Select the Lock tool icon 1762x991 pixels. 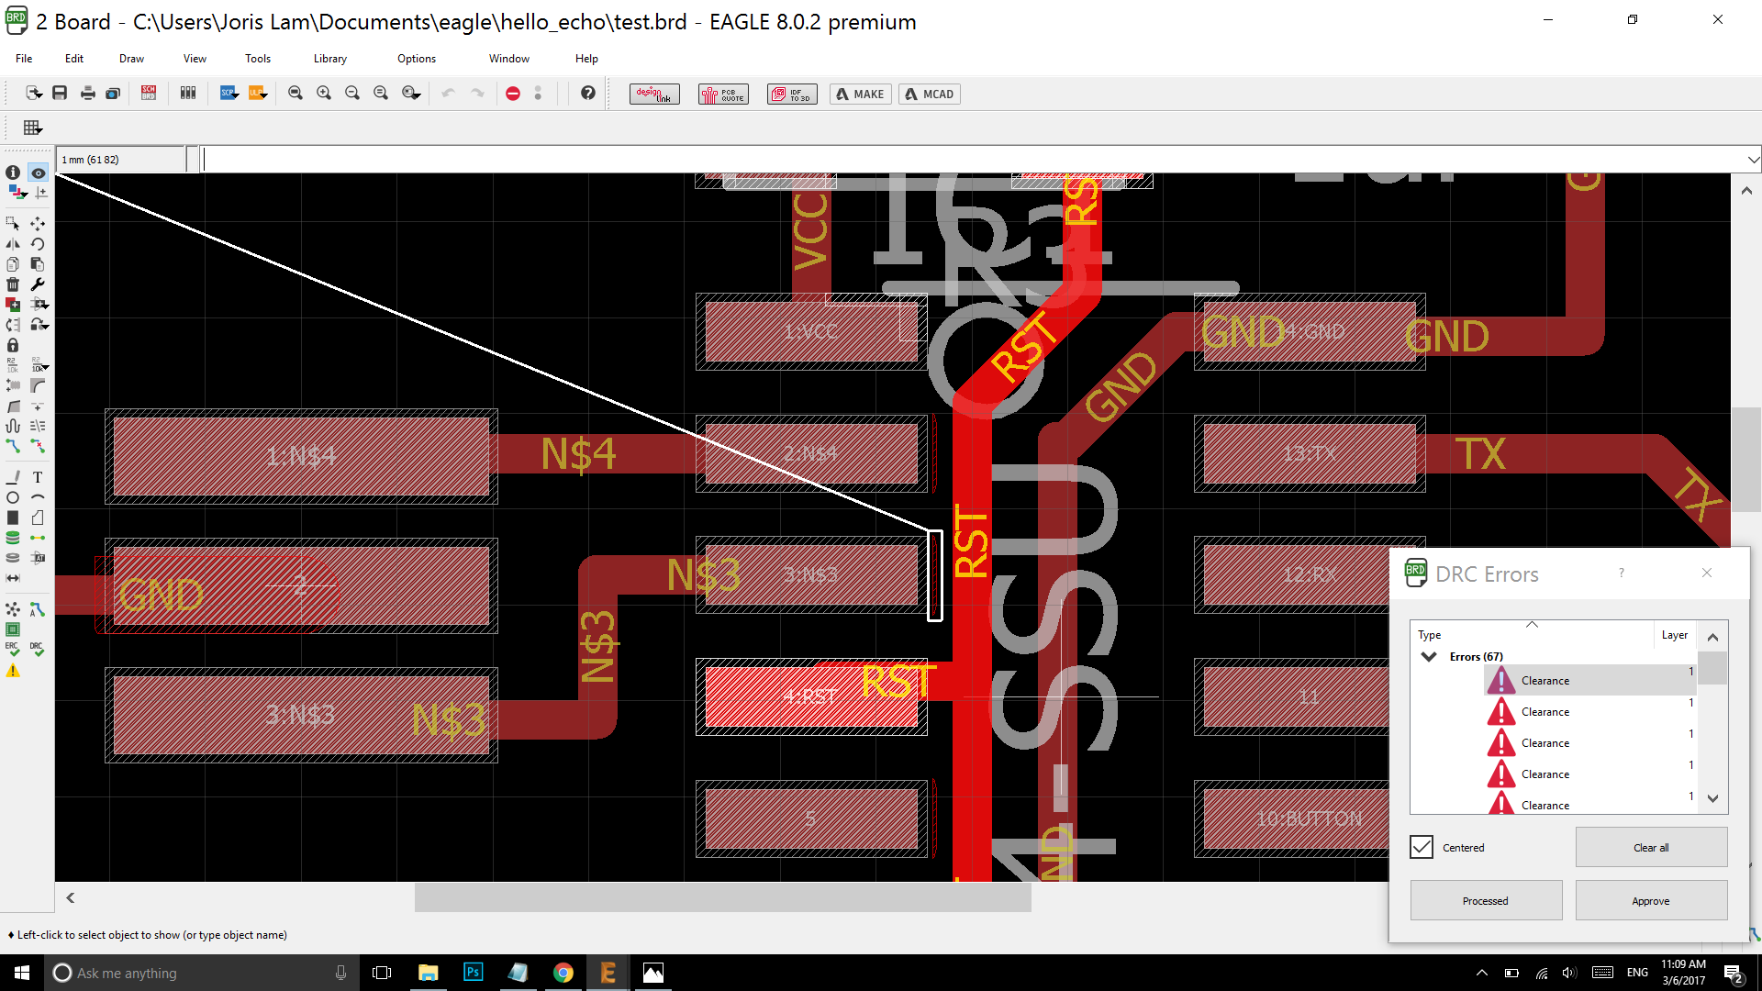pyautogui.click(x=13, y=345)
